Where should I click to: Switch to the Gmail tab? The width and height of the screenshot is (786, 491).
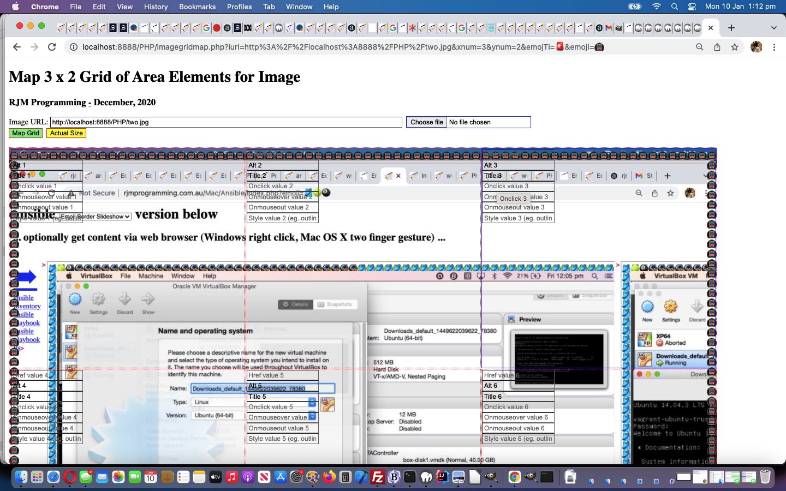pos(609,28)
